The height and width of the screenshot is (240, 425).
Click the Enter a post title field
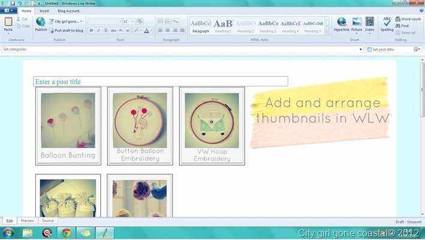161,82
